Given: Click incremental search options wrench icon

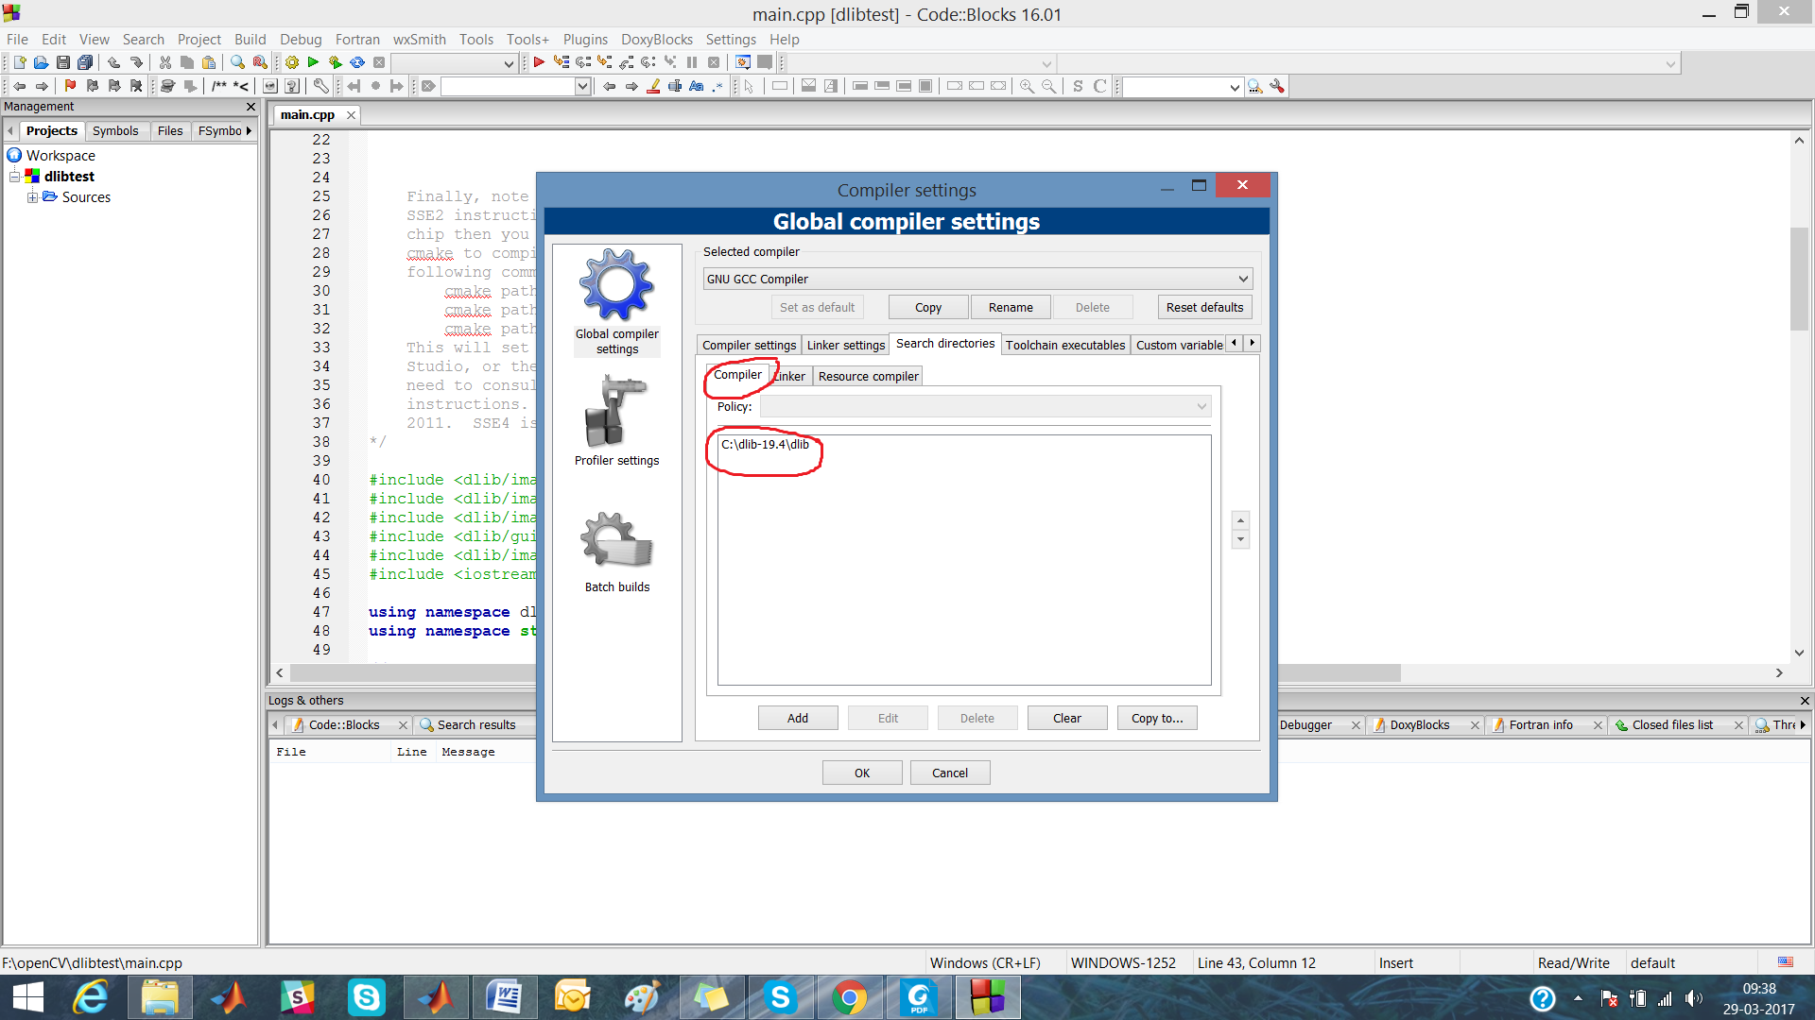Looking at the screenshot, I should [1277, 86].
